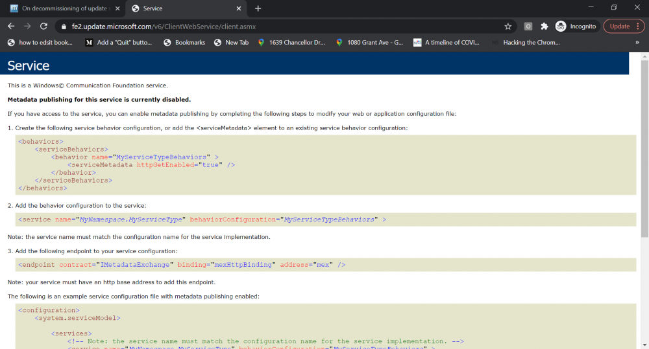
Task: Open the Extensions puzzle-piece menu
Action: (545, 27)
